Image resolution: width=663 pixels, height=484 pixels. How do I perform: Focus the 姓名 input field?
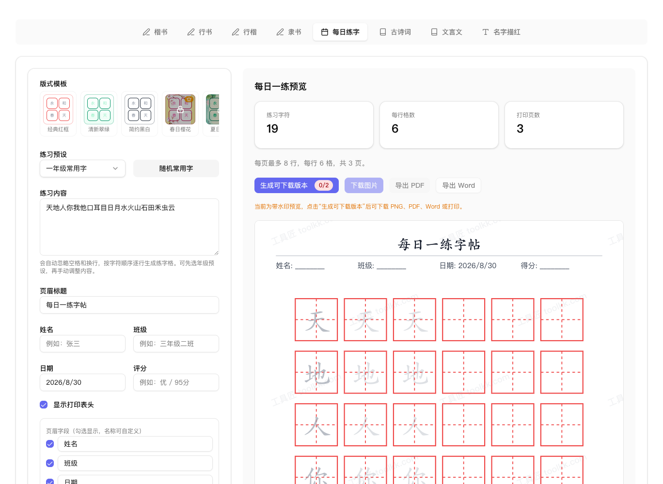pos(82,344)
